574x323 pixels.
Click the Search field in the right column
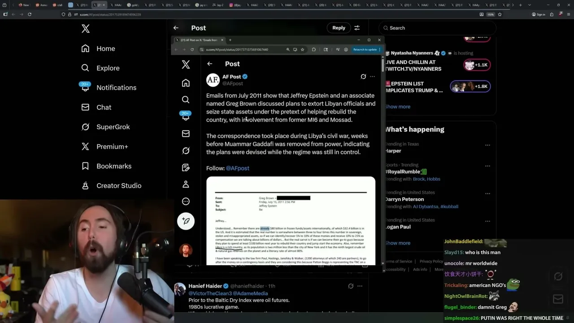[x=437, y=28]
